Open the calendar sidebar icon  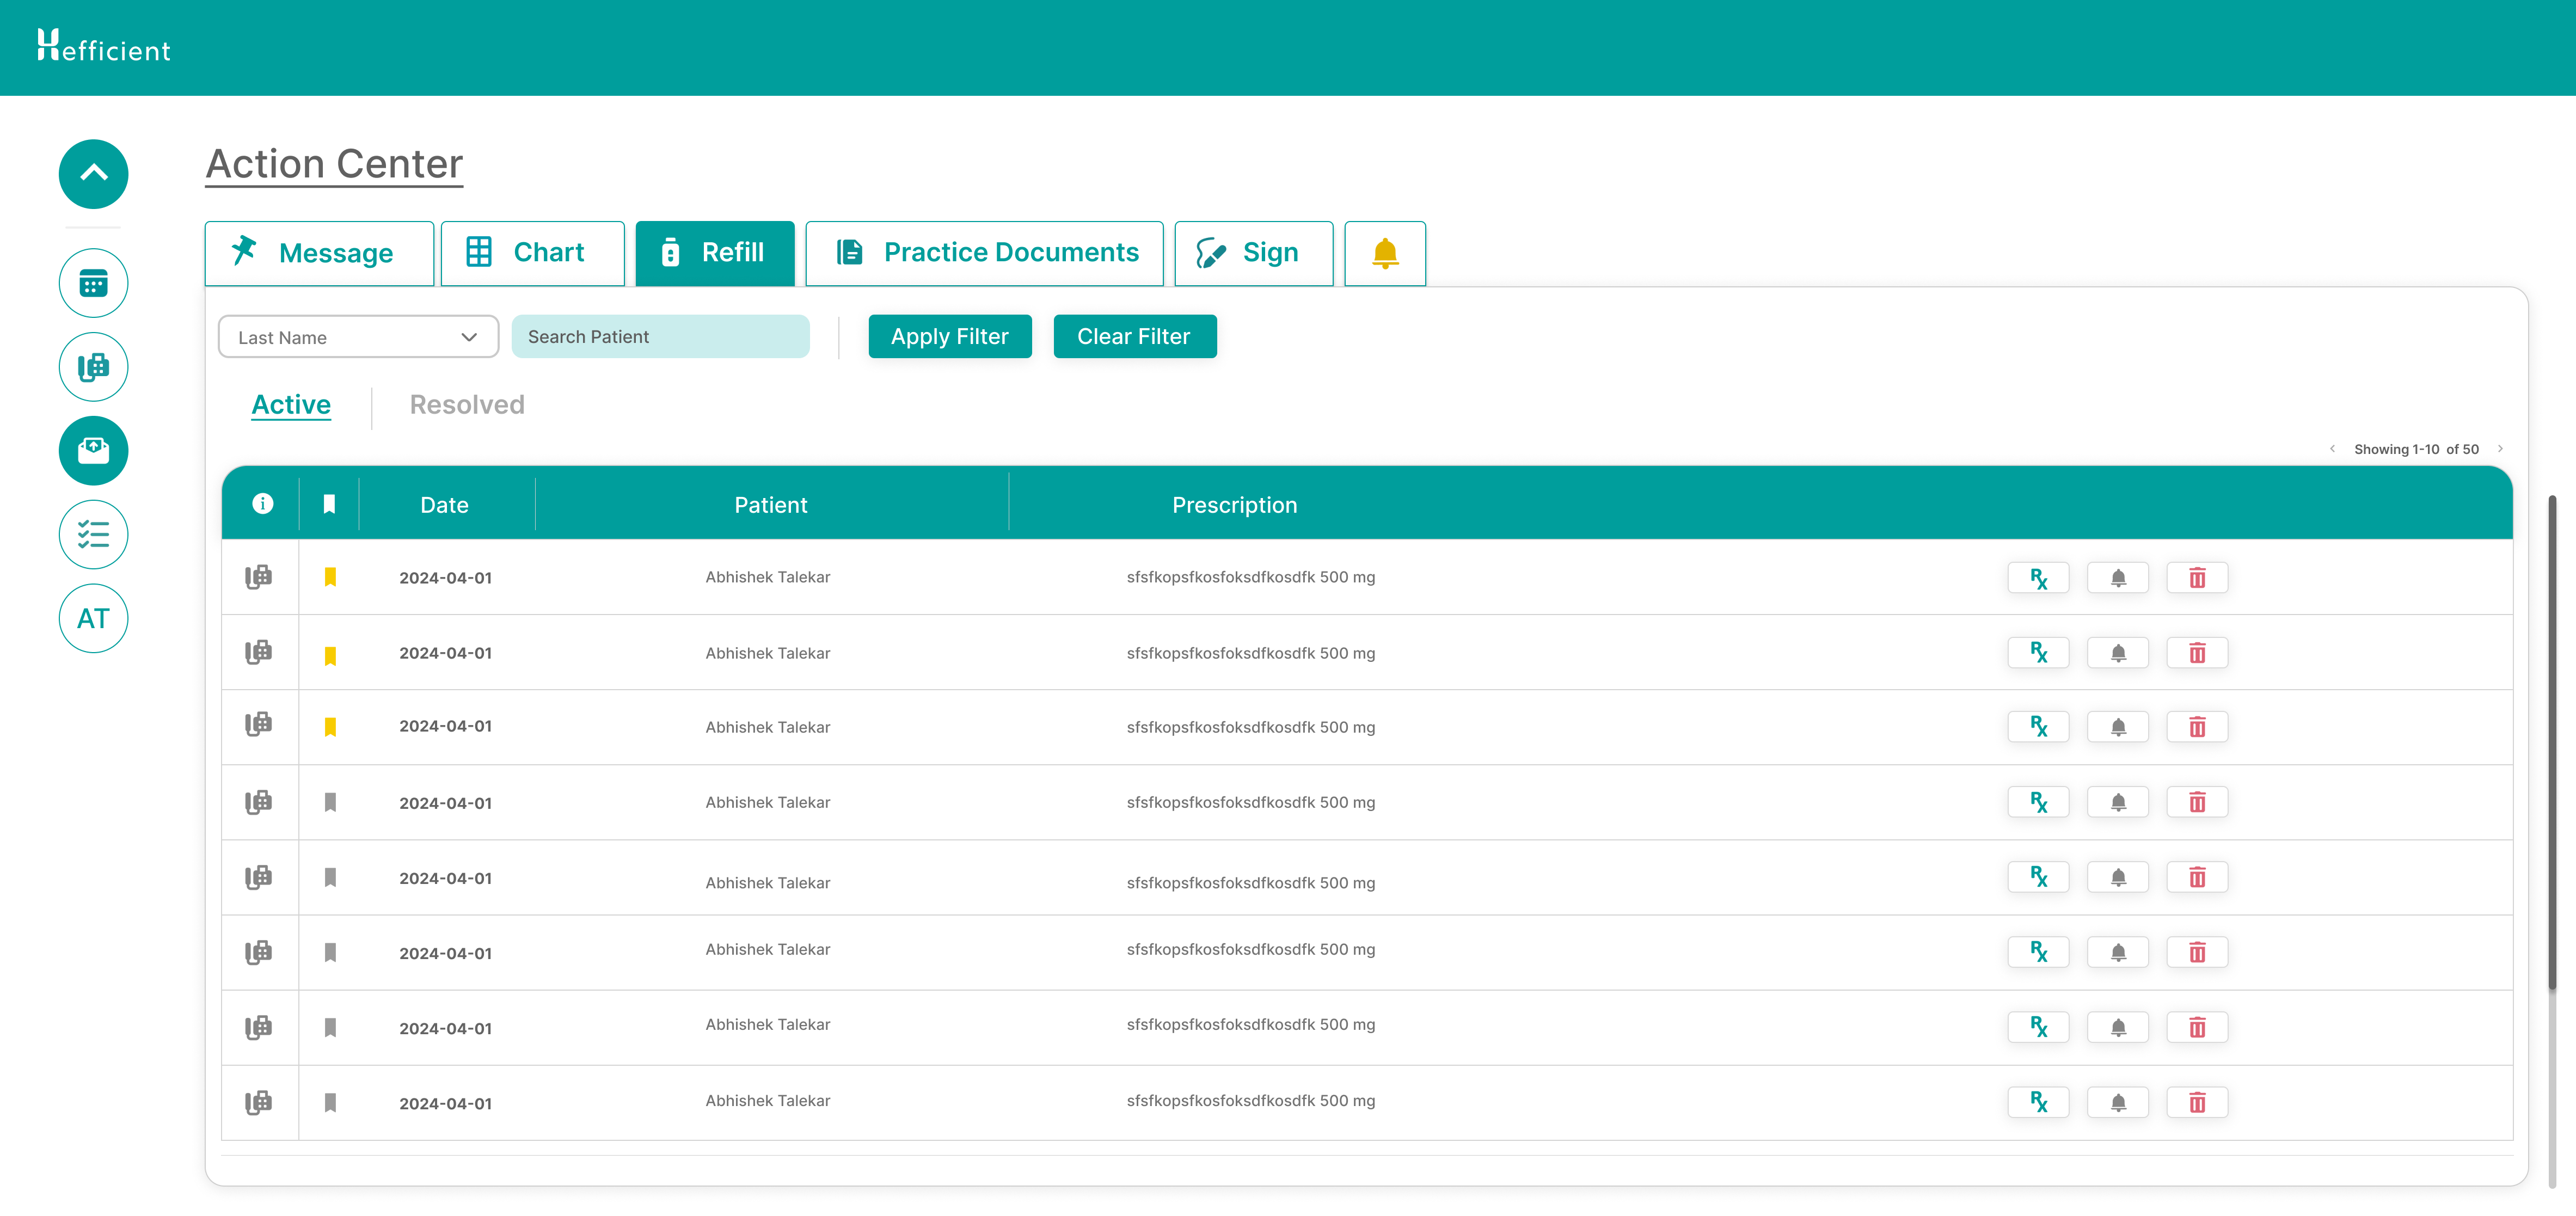[x=93, y=284]
